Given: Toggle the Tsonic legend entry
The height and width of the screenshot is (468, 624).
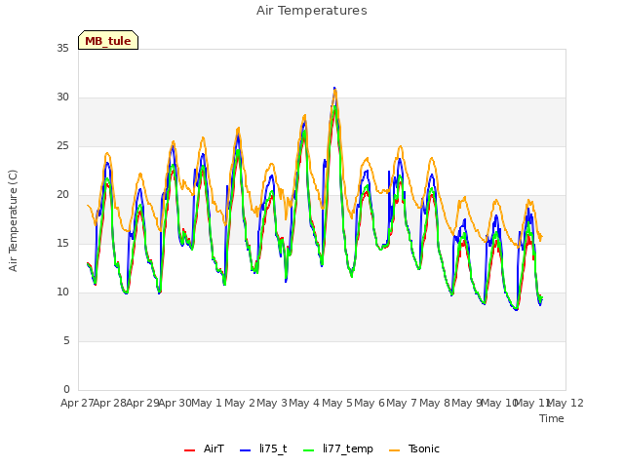Looking at the screenshot, I should (413, 448).
